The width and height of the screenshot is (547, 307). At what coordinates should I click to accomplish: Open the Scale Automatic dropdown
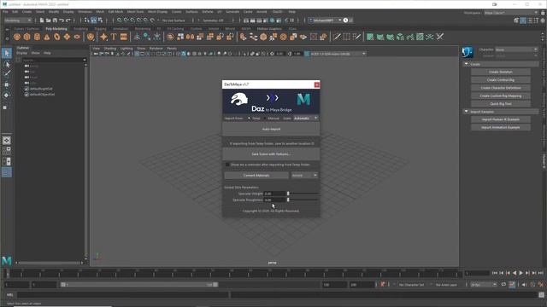[x=306, y=119]
